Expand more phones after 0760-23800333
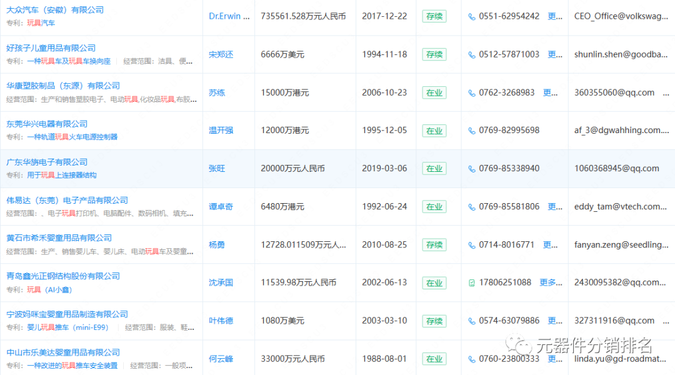Viewport: 675px width, 375px height. click(x=555, y=359)
